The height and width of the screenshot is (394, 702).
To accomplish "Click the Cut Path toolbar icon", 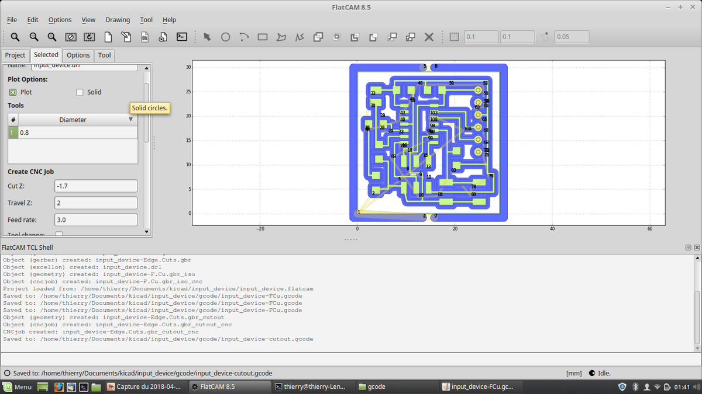I will [373, 37].
